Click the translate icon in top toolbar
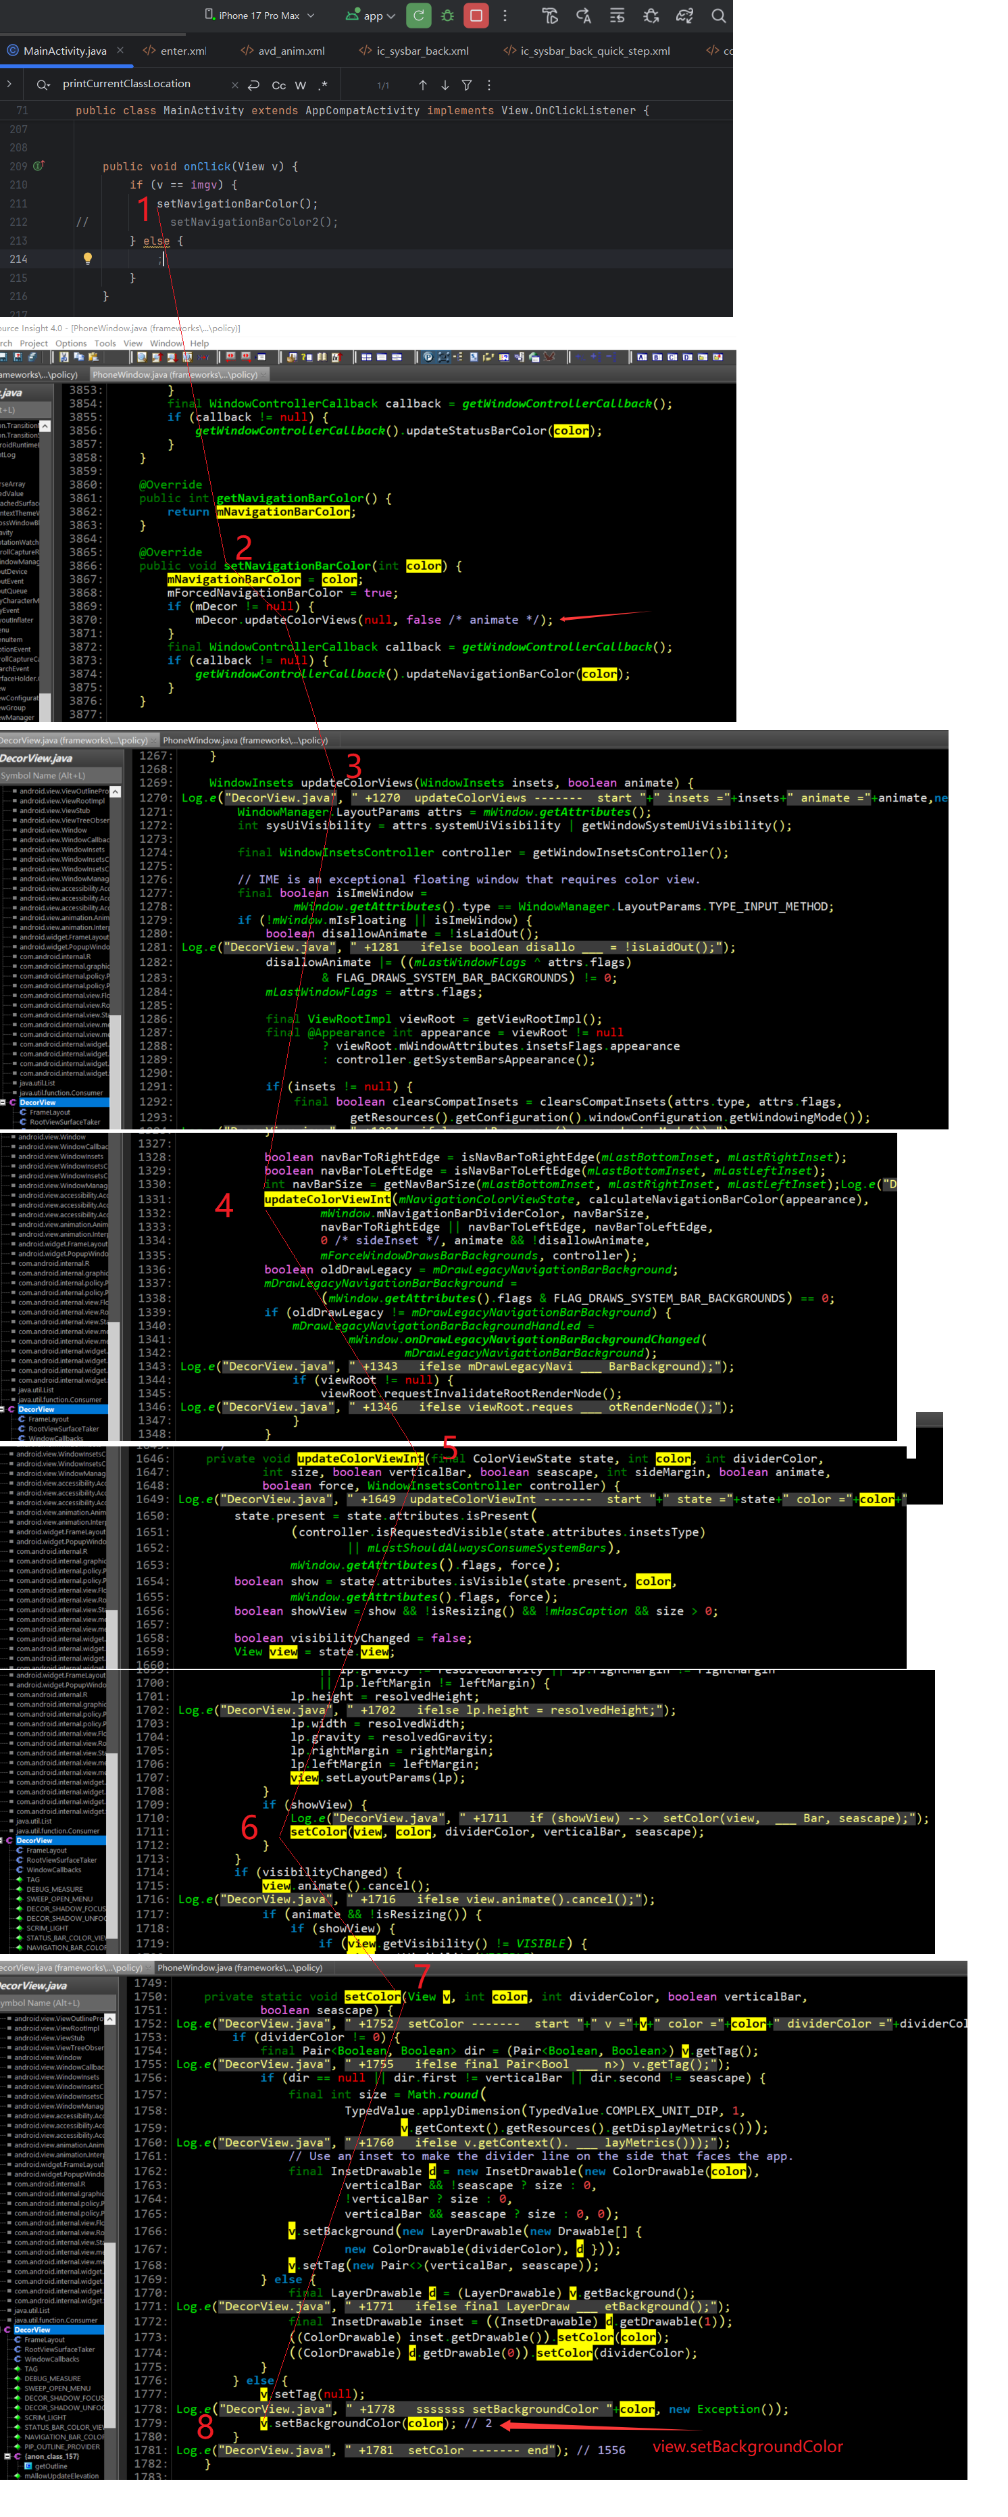The height and width of the screenshot is (2517, 1008). point(583,16)
